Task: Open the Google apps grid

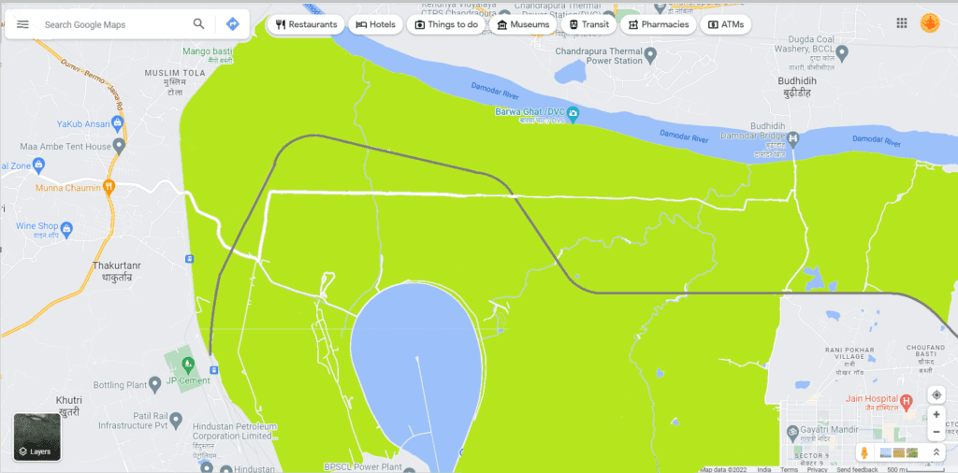Action: [901, 23]
